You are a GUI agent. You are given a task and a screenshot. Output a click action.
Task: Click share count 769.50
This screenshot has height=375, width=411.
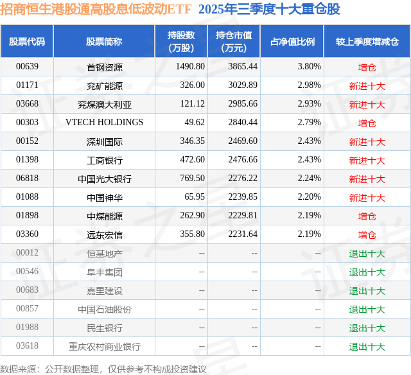192,179
